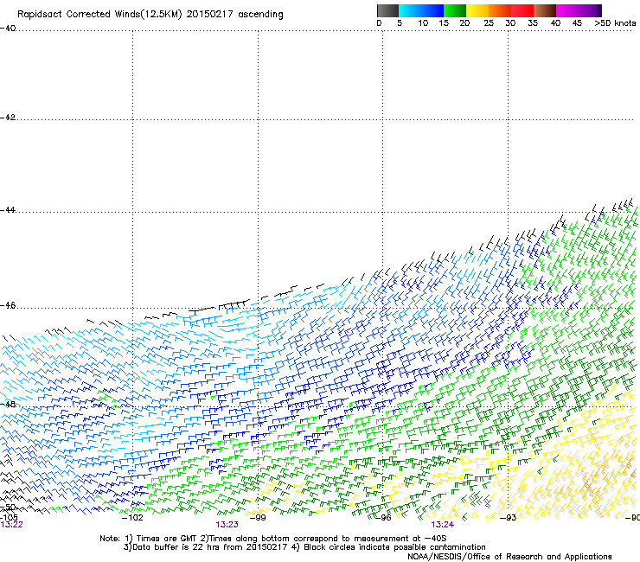The height and width of the screenshot is (562, 640).
Task: Click the -93 longitude axis label
Action: click(x=509, y=518)
